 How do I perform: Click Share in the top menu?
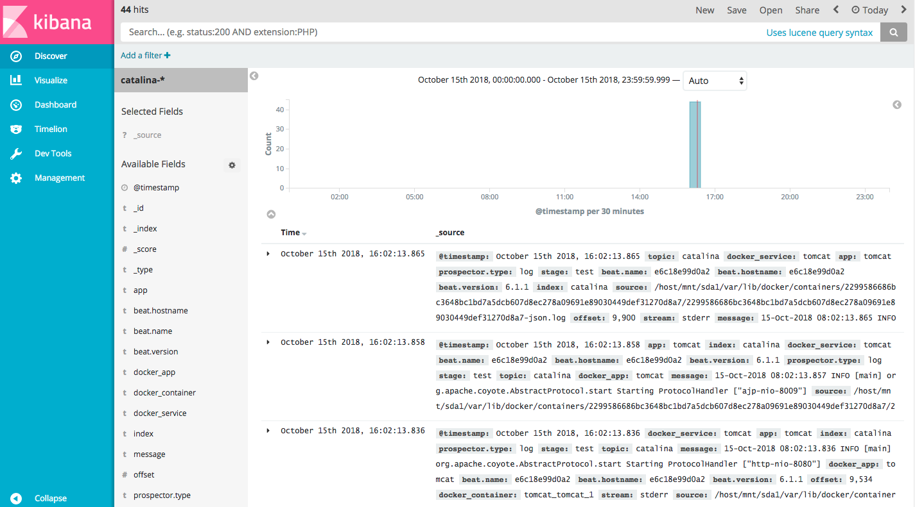click(x=807, y=10)
